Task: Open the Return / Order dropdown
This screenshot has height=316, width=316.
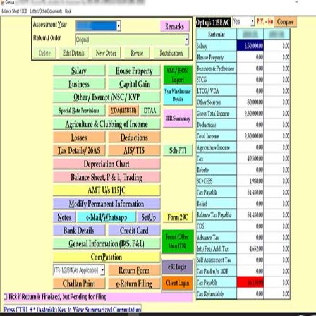Action: (x=186, y=39)
